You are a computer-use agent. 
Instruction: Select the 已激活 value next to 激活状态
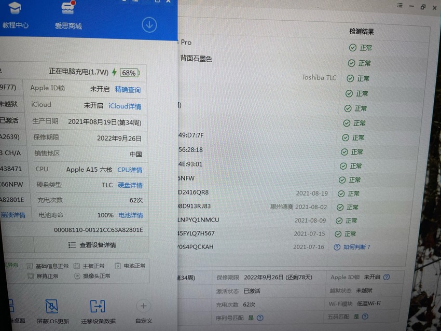(x=252, y=291)
